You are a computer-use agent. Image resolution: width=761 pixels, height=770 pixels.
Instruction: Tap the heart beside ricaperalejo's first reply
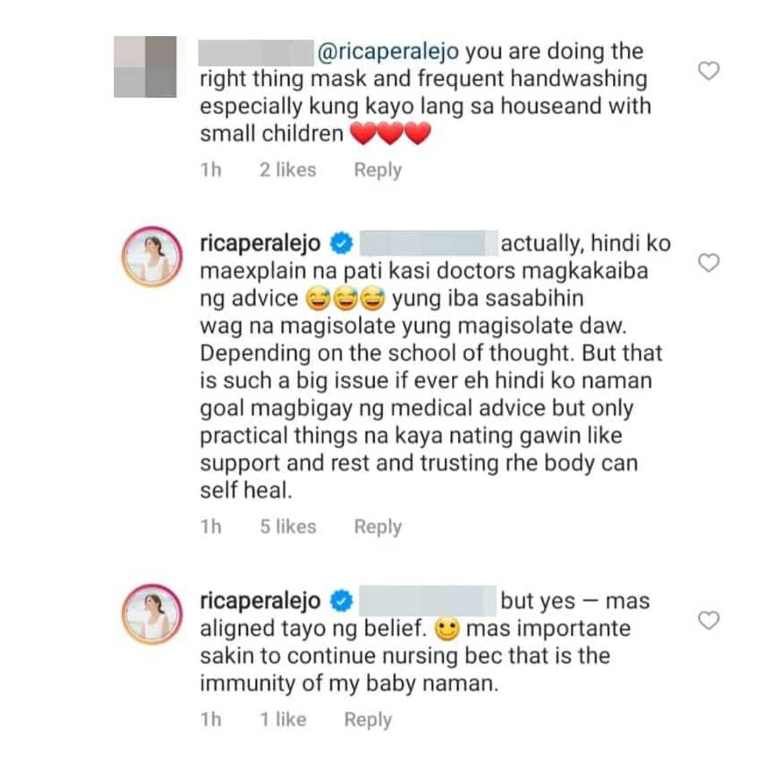coord(709,262)
